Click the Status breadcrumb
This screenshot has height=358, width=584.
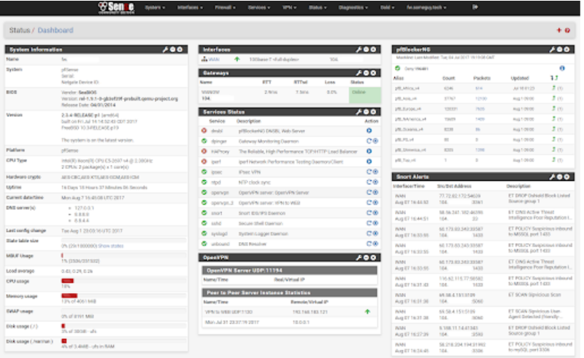point(20,30)
